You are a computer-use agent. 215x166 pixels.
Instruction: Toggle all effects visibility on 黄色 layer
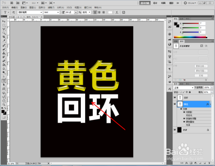pos(181,109)
